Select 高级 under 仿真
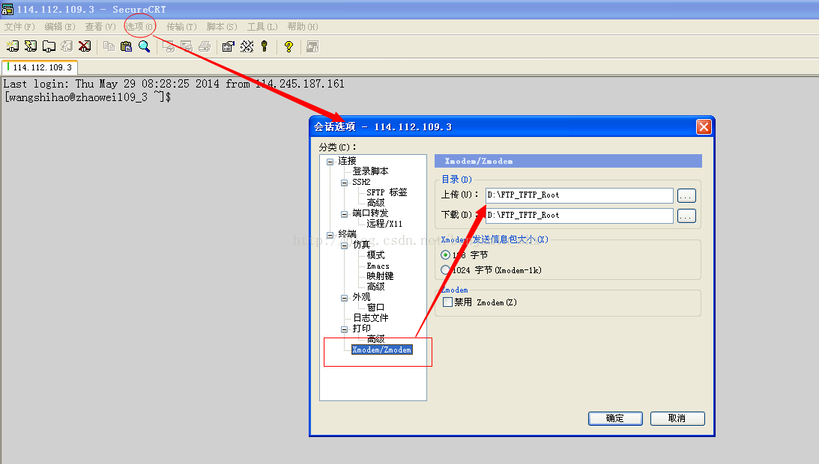Viewport: 819px width, 464px height. (375, 287)
